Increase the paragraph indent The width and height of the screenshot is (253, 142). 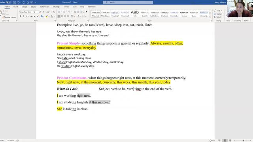click(78, 12)
